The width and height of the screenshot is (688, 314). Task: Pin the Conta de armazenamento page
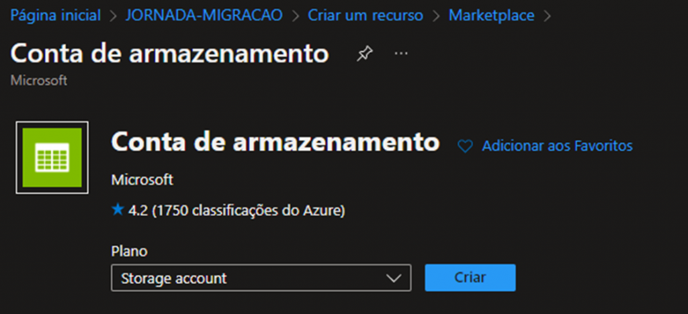tap(365, 54)
